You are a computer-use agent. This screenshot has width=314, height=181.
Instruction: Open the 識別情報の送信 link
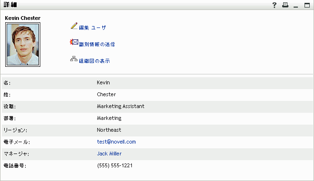(x=97, y=44)
